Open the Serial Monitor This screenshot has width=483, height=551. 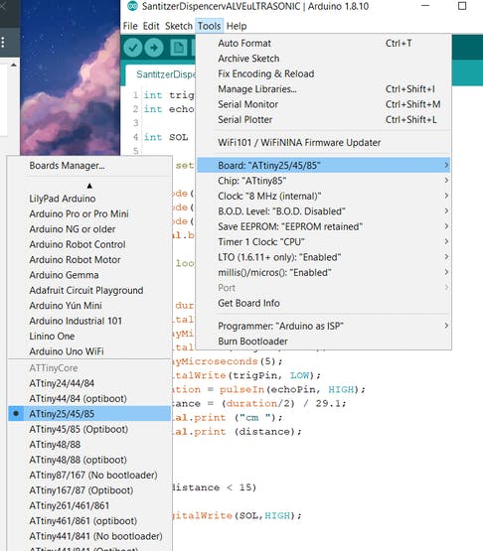click(x=323, y=104)
